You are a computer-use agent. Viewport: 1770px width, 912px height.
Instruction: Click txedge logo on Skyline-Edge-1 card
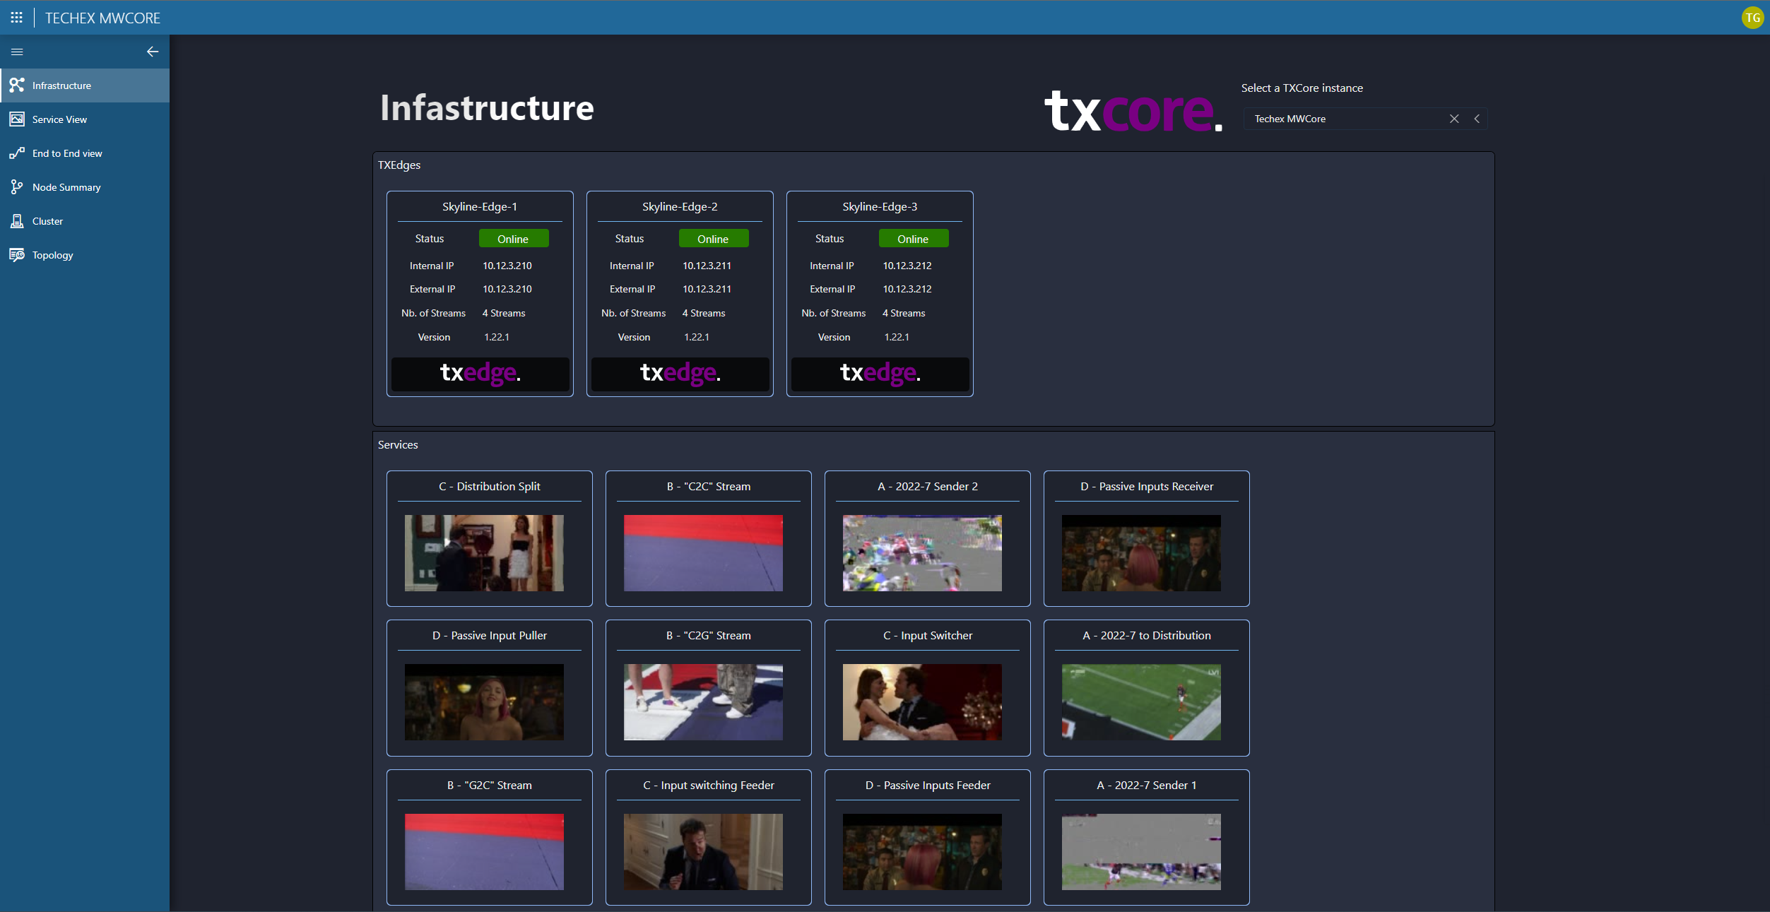point(480,373)
